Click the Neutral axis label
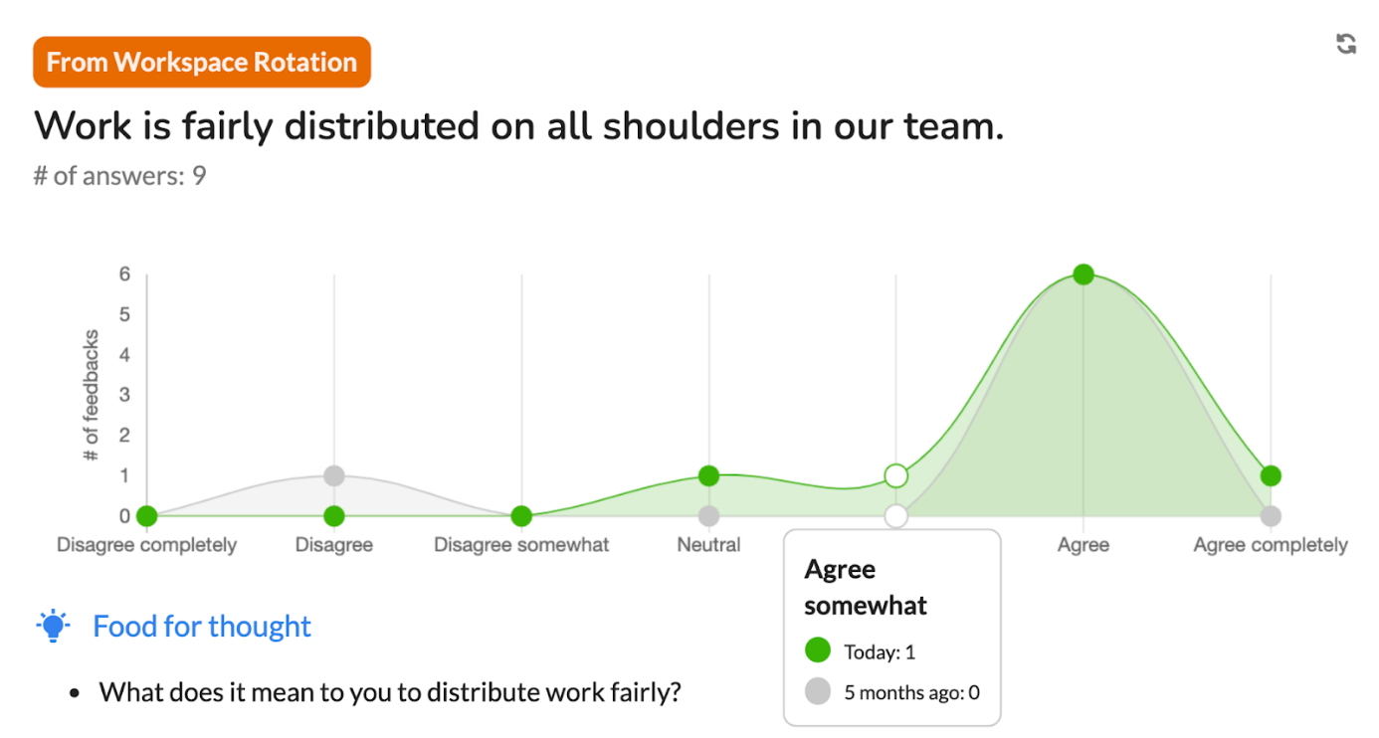Viewport: 1379px width, 738px height. tap(708, 545)
